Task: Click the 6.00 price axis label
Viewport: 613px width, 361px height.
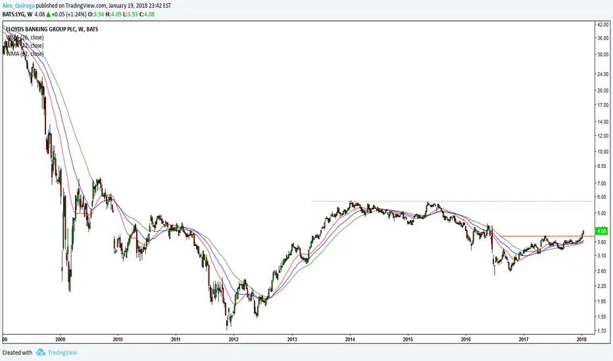Action: pos(602,197)
